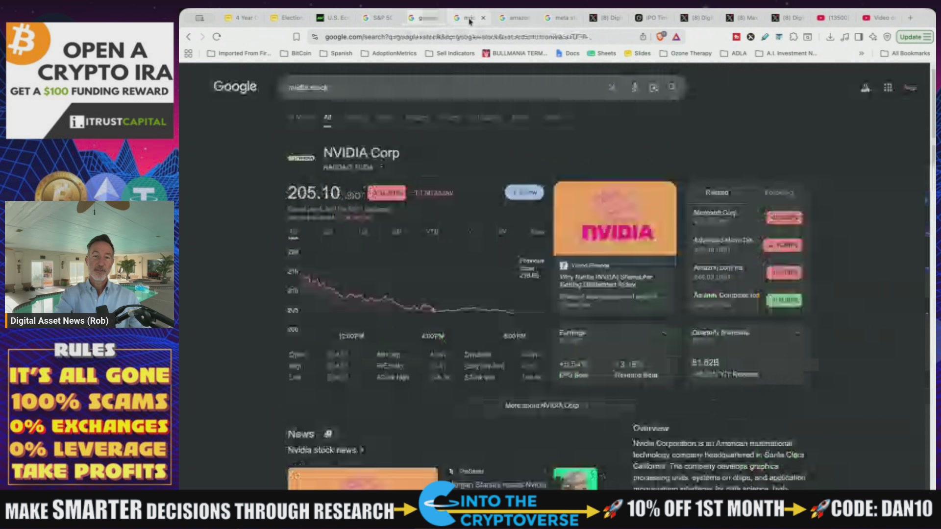941x529 pixels.
Task: Open the All Bookmarks folder
Action: pyautogui.click(x=905, y=53)
